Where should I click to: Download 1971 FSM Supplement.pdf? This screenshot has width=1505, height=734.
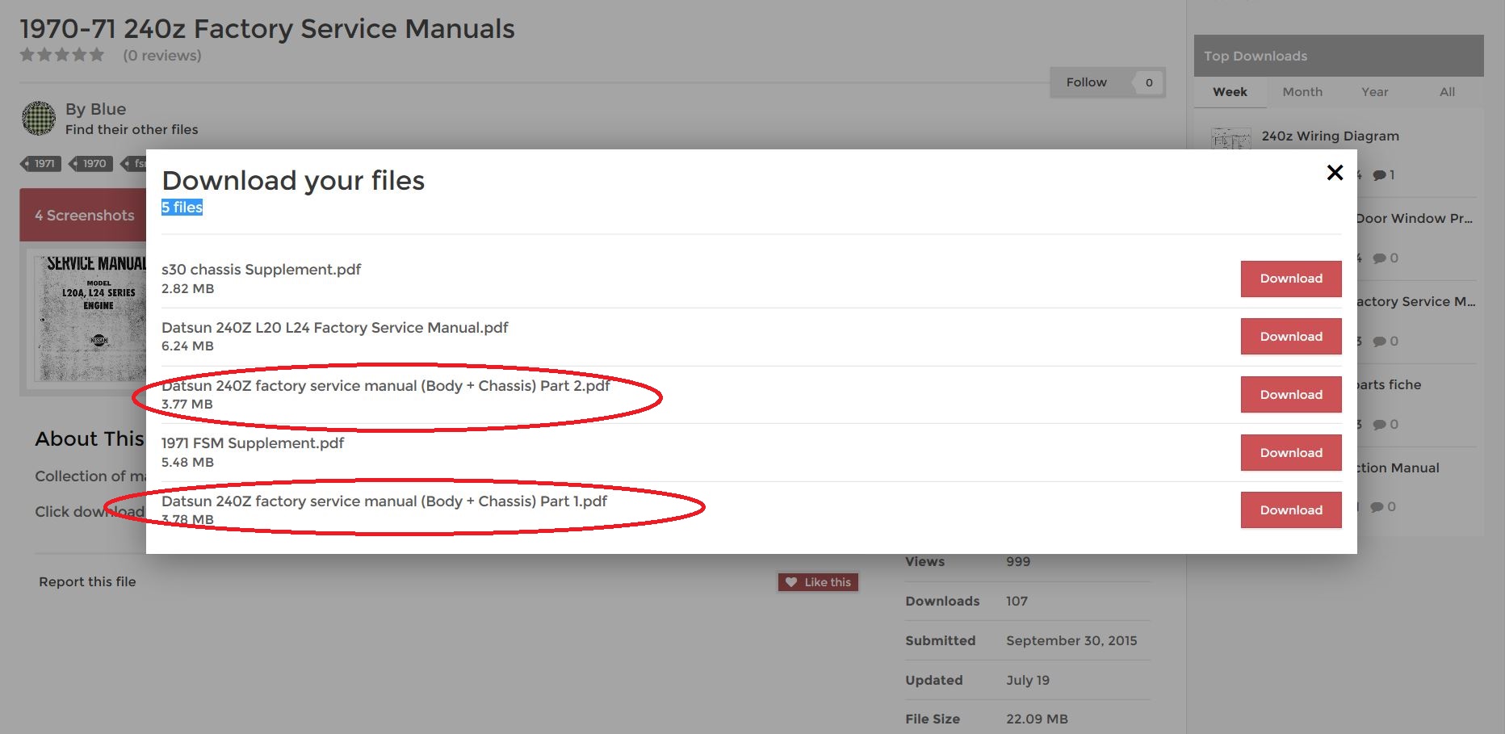[1291, 453]
